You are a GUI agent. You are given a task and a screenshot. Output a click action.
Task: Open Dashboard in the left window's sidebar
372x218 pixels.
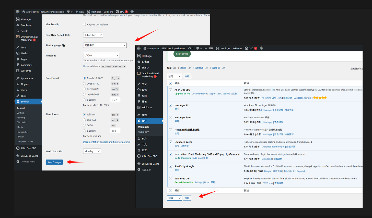pos(27,25)
